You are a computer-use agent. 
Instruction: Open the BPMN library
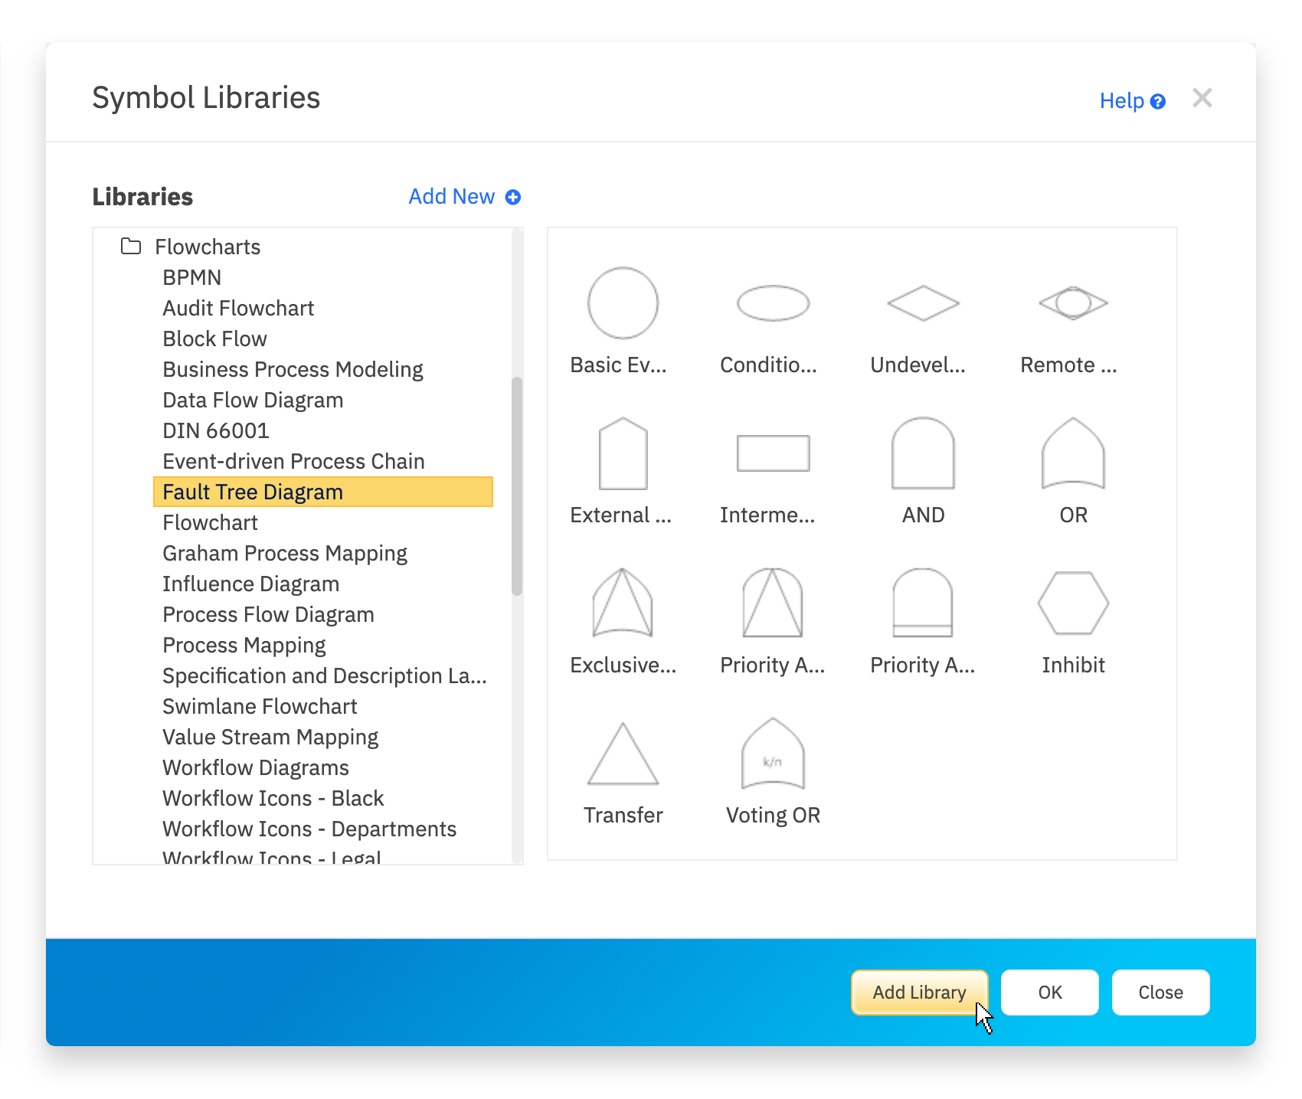coord(191,277)
